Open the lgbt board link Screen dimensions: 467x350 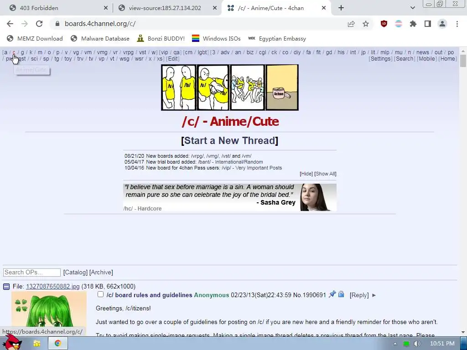tap(202, 52)
